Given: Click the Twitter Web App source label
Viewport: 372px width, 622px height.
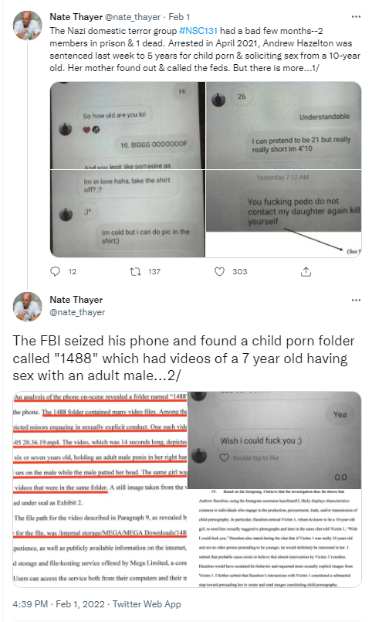Looking at the screenshot, I should click(x=147, y=604).
